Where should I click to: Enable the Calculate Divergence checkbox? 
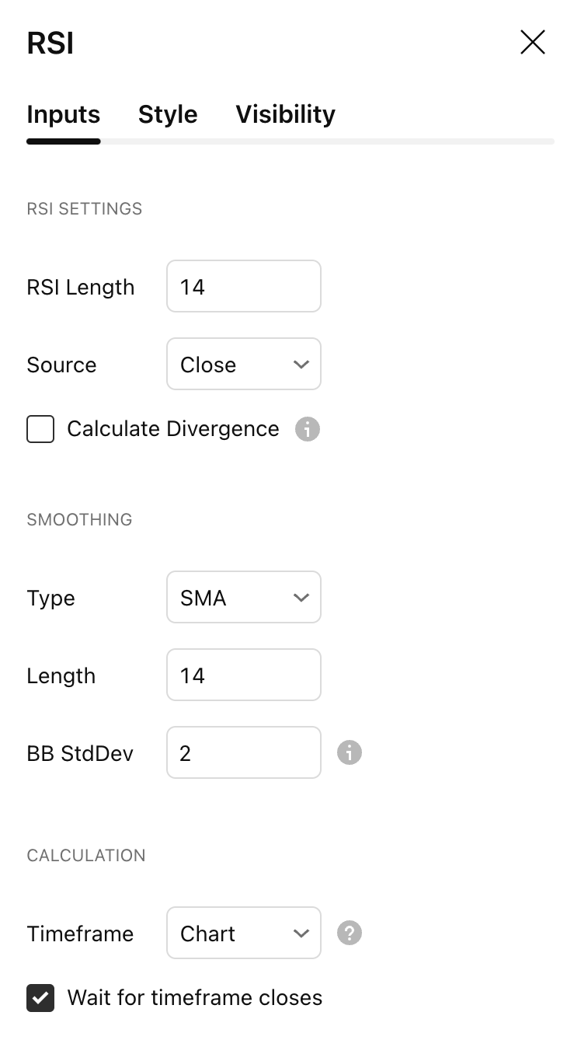click(40, 429)
